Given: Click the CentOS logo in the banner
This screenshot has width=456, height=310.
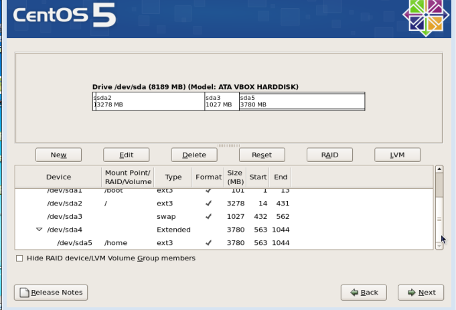Looking at the screenshot, I should coord(426,16).
